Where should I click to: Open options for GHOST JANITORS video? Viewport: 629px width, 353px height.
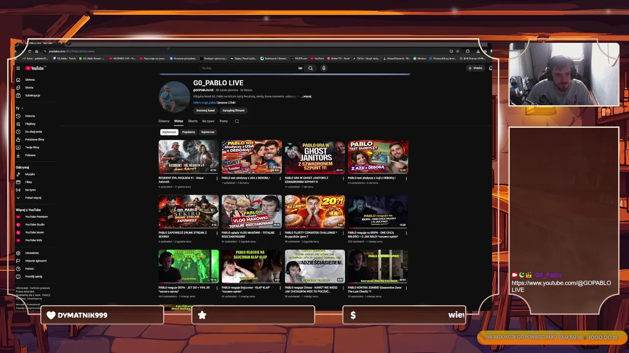click(343, 178)
